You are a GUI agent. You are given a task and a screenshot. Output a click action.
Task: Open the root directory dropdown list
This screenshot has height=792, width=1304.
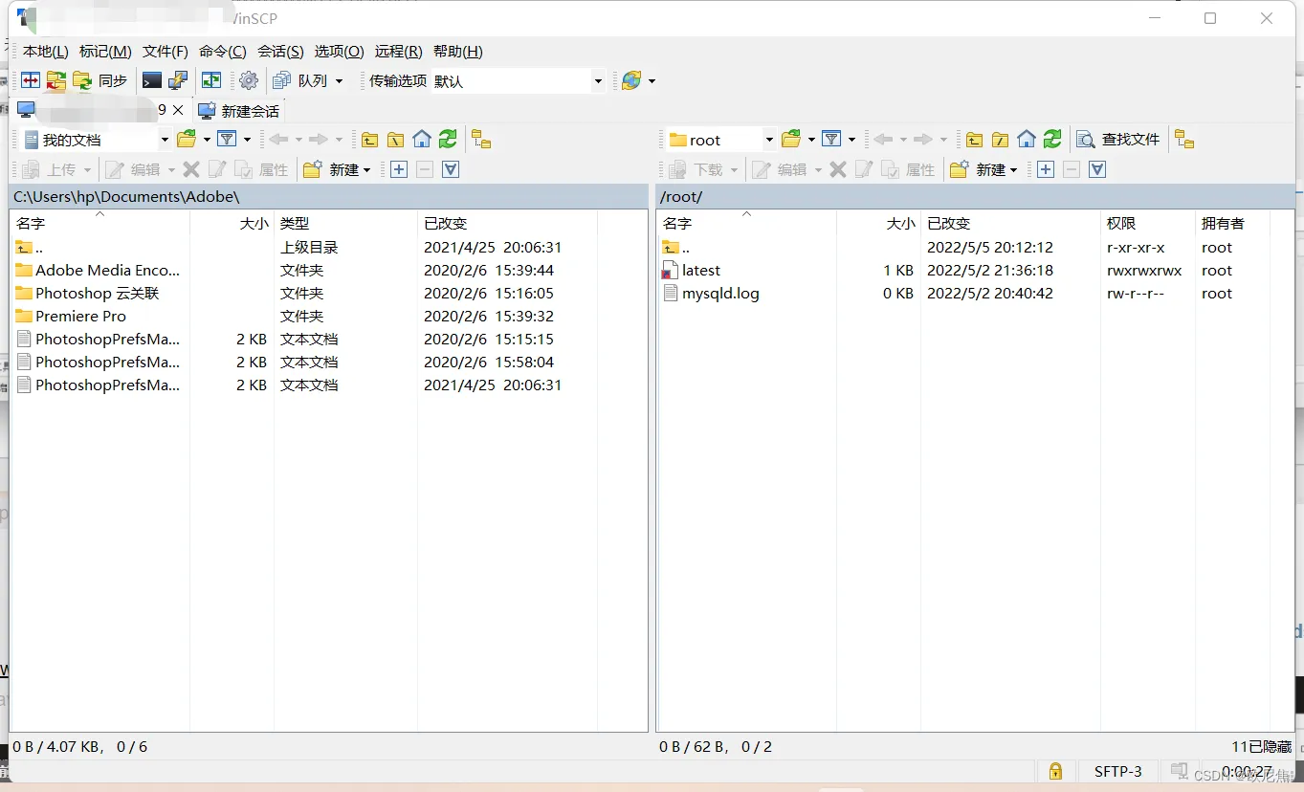tap(771, 139)
